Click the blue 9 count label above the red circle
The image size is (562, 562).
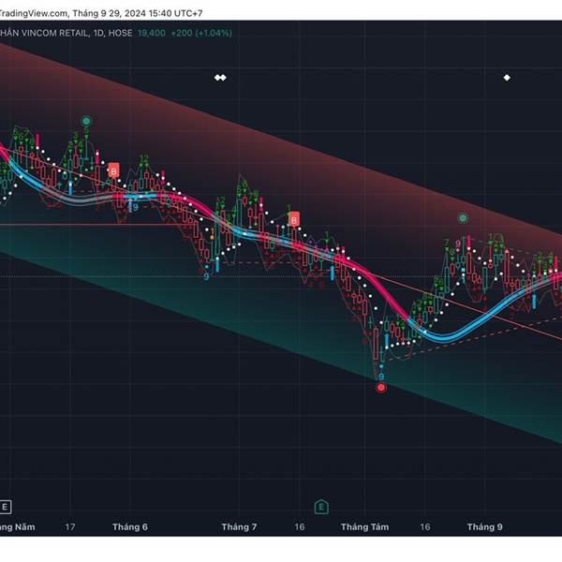pos(381,377)
